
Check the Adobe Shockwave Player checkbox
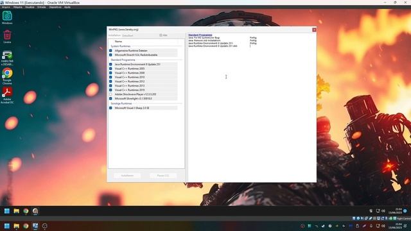pyautogui.click(x=110, y=94)
